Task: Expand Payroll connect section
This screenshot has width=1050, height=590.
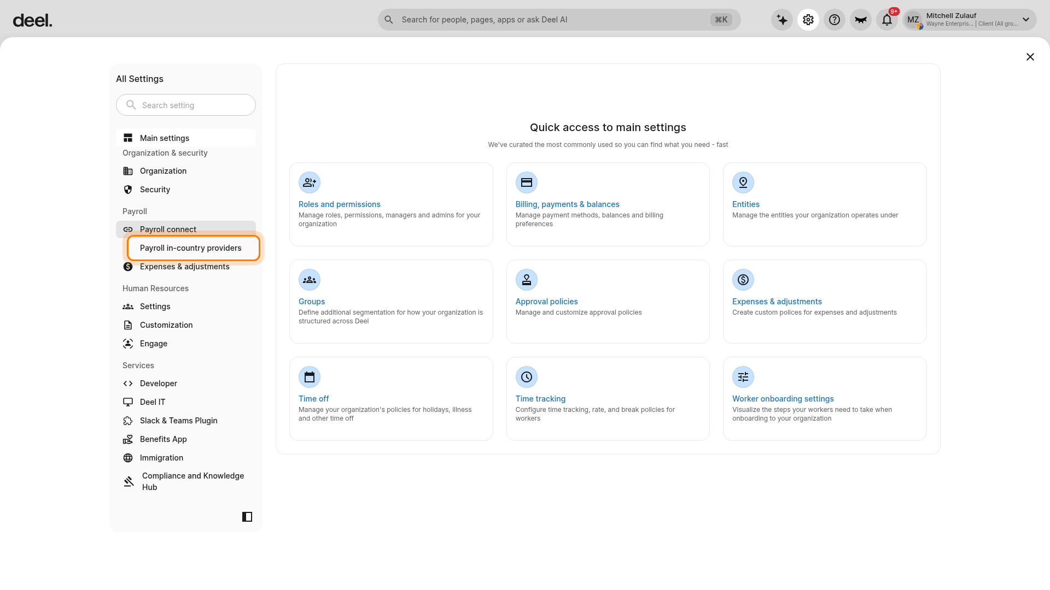Action: [186, 229]
